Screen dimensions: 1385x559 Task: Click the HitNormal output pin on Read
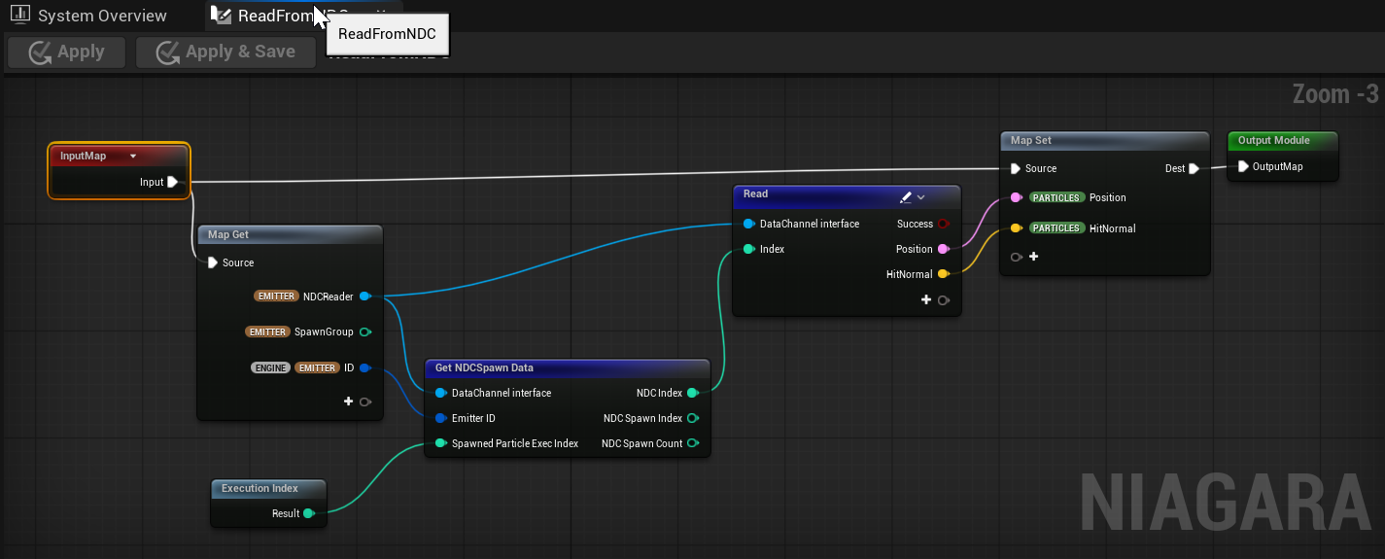tap(943, 274)
